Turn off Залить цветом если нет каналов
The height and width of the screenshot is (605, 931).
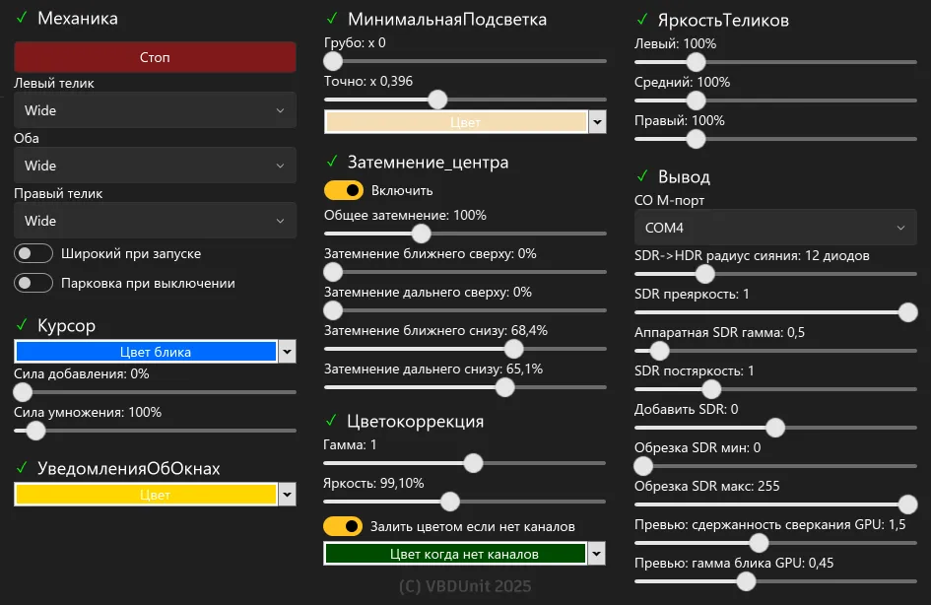click(344, 527)
